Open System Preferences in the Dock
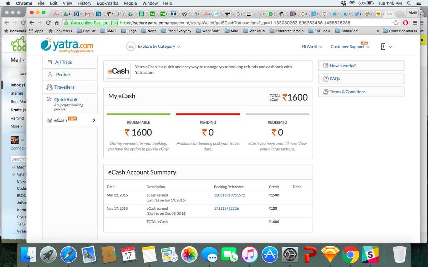 click(x=290, y=255)
